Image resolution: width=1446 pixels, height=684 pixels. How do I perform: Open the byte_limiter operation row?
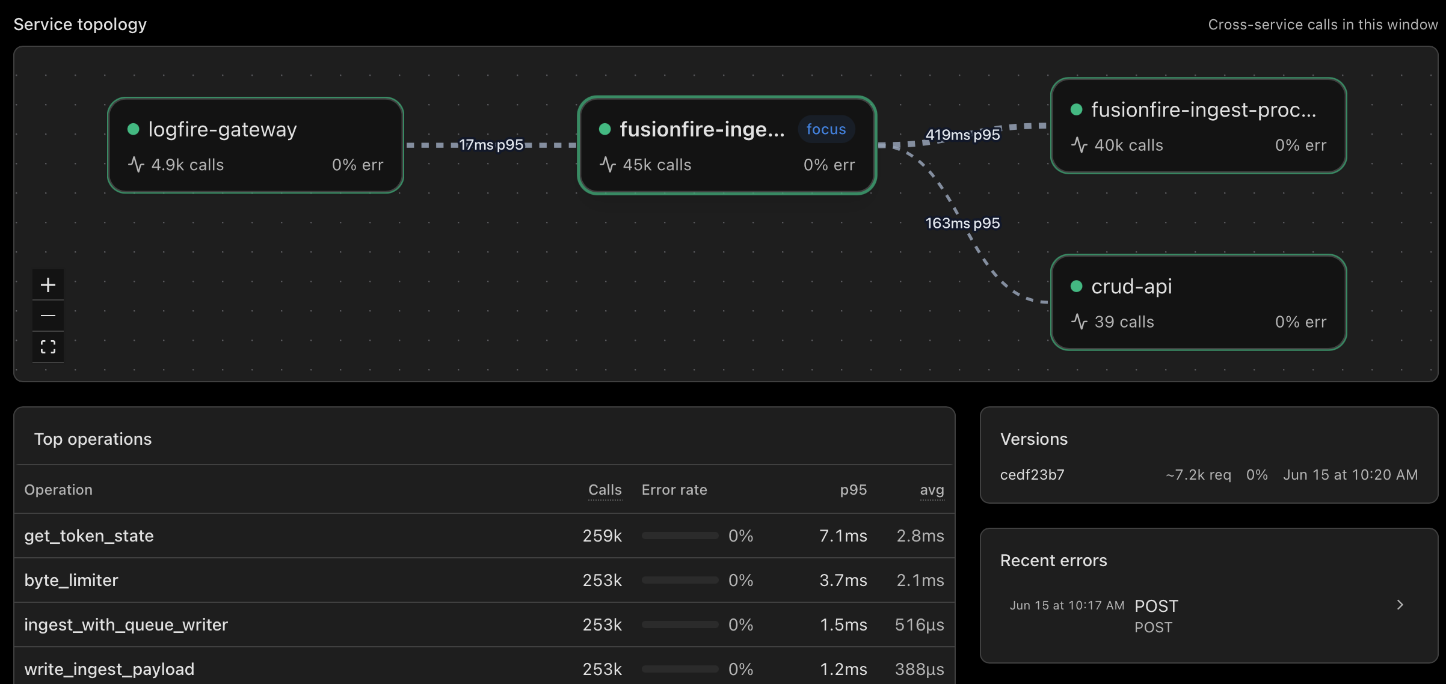pos(485,580)
